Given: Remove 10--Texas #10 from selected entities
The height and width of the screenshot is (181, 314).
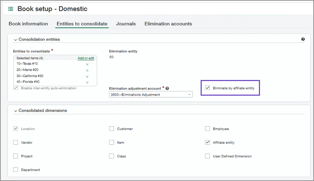Looking at the screenshot, I should 87,65.
